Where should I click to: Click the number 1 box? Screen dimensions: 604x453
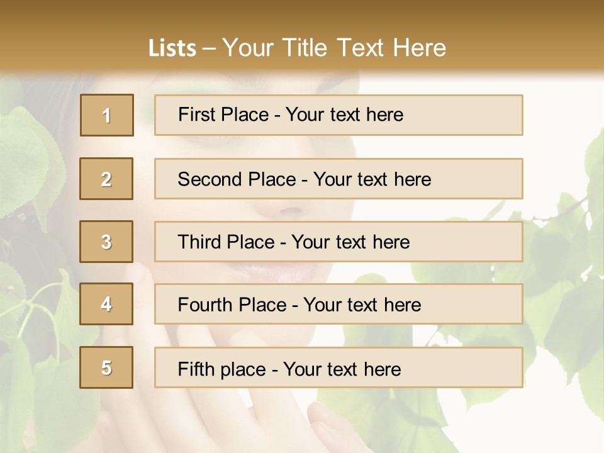[107, 115]
